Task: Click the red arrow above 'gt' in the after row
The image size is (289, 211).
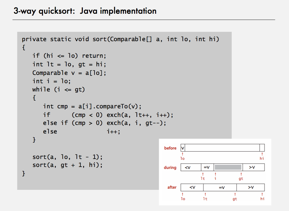Action: point(235,194)
